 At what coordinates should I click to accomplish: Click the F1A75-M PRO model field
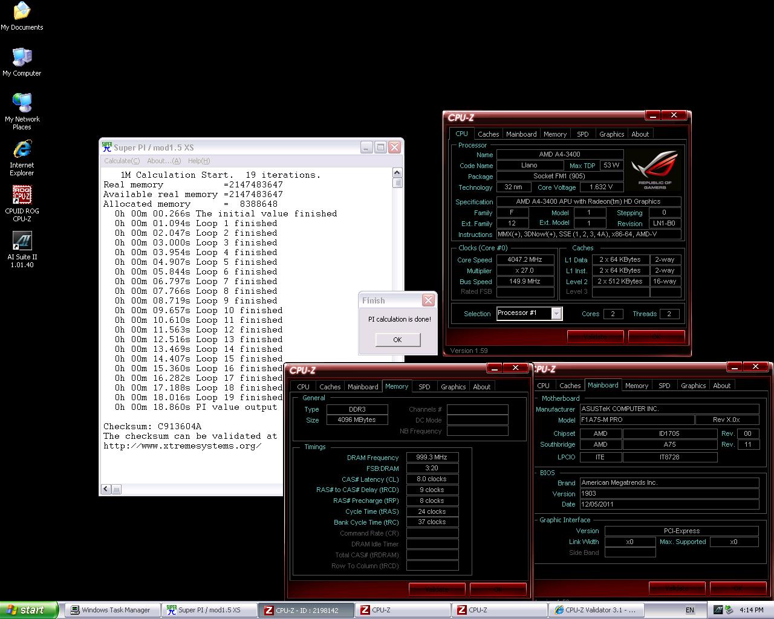[x=636, y=420]
